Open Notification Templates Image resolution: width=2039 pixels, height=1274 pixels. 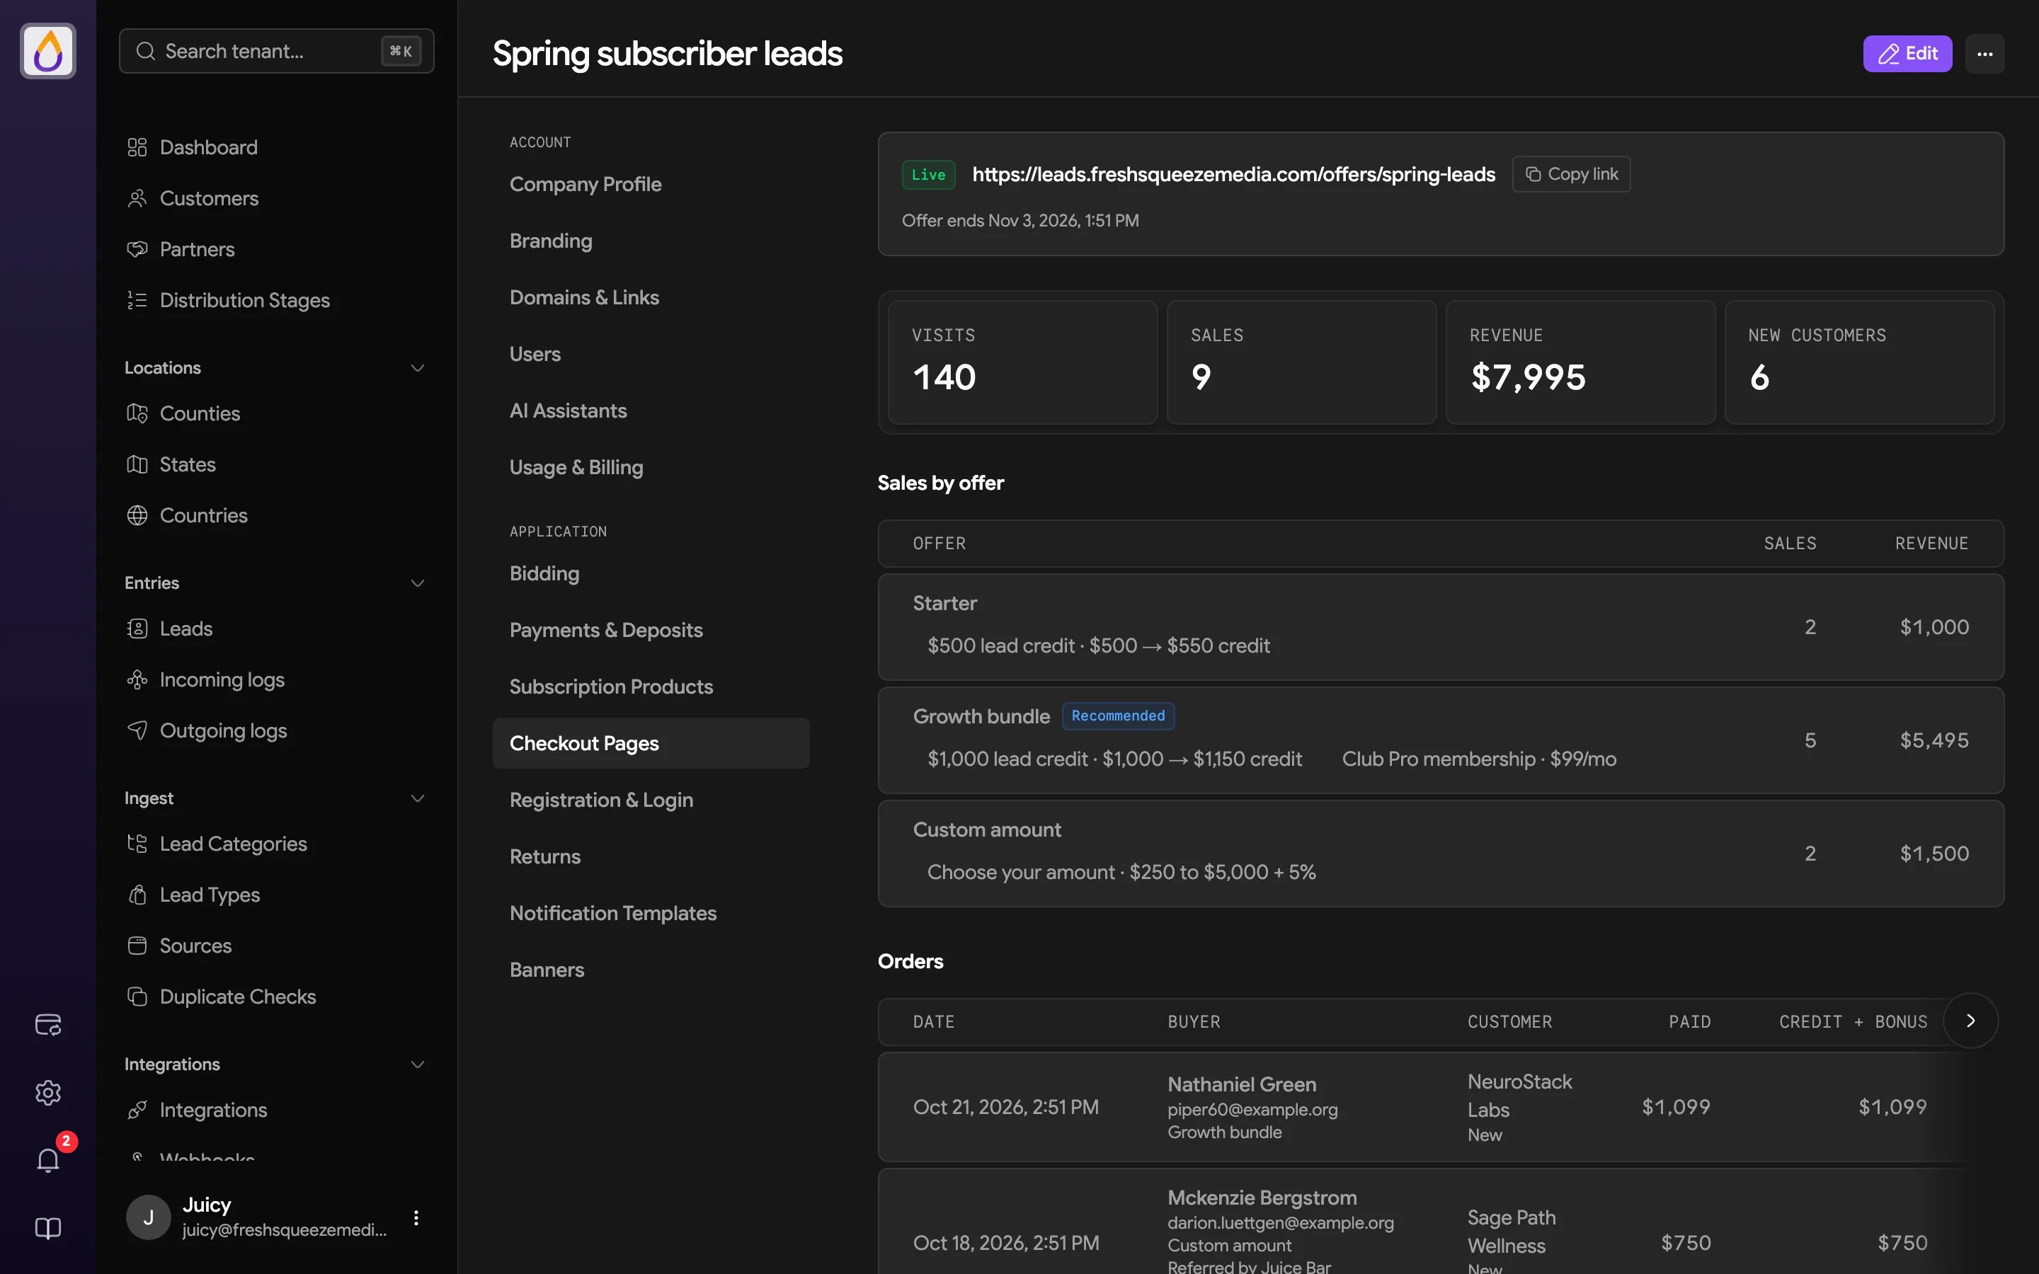612,913
